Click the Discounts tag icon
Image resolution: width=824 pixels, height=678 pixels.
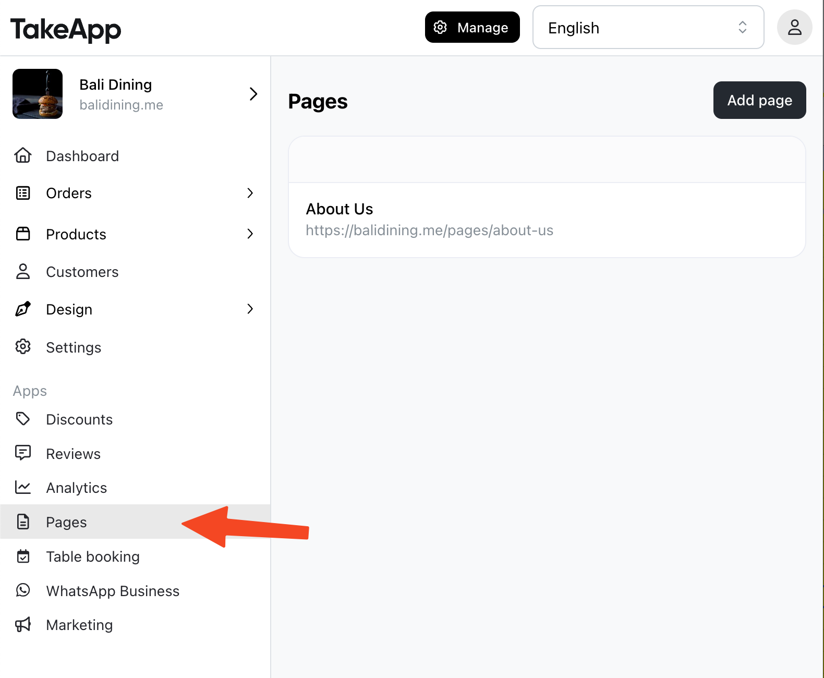[x=23, y=419]
